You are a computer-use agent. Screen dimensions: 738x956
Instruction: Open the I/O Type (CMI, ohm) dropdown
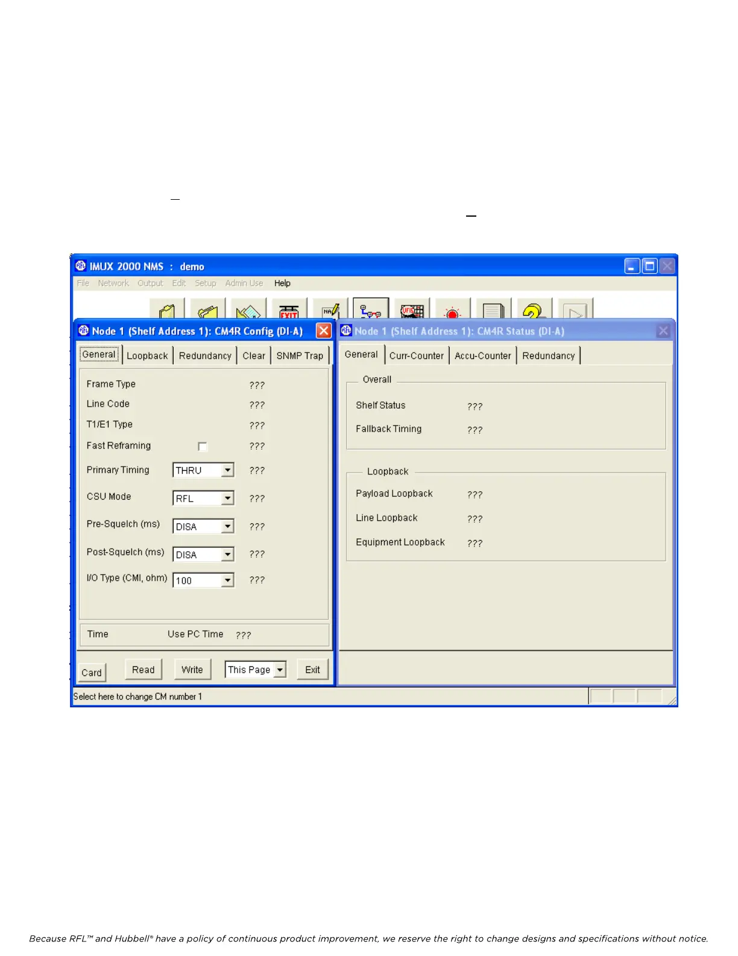coord(227,580)
